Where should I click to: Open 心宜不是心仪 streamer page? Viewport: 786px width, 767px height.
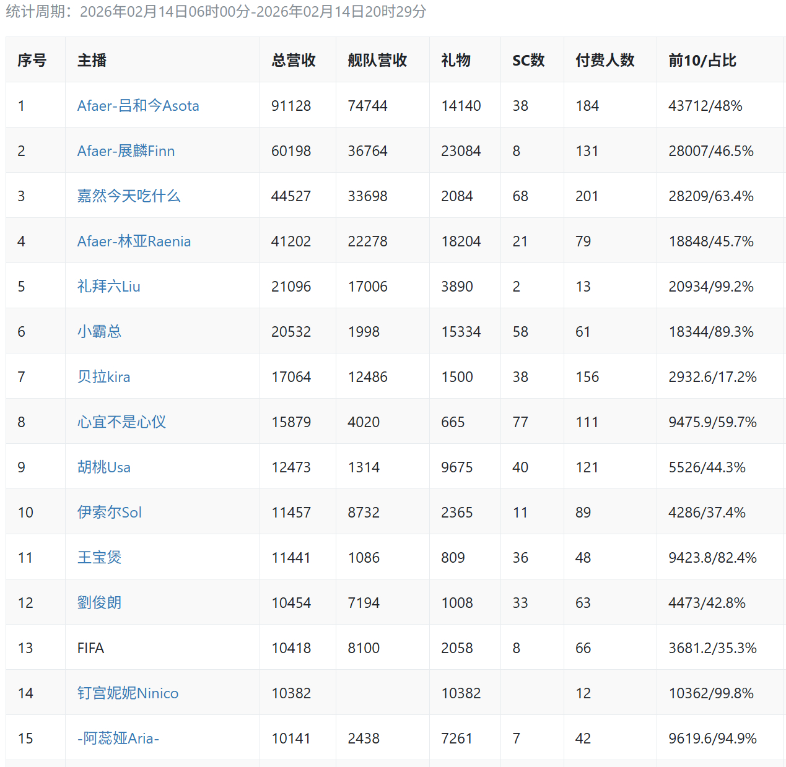(x=121, y=422)
